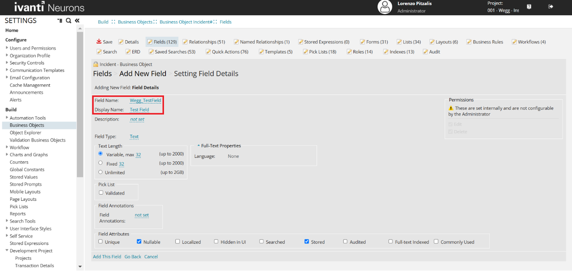Open help via the question mark icon
The width and height of the screenshot is (572, 275).
point(529,7)
